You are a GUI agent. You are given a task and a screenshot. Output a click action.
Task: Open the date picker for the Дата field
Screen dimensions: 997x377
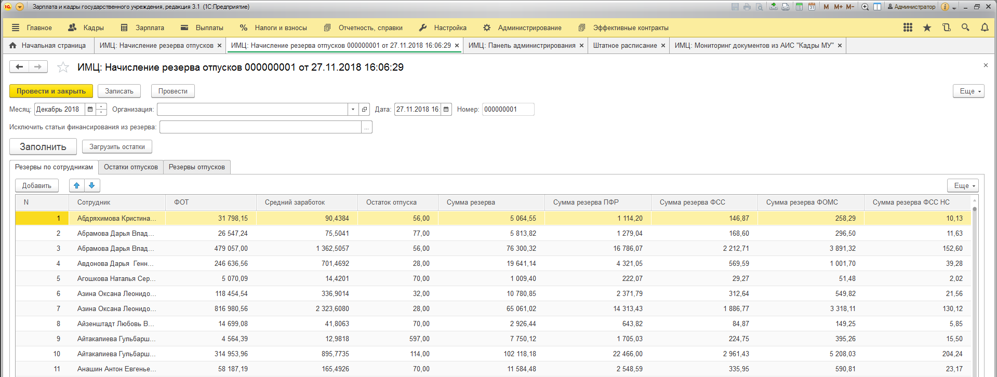pyautogui.click(x=446, y=110)
